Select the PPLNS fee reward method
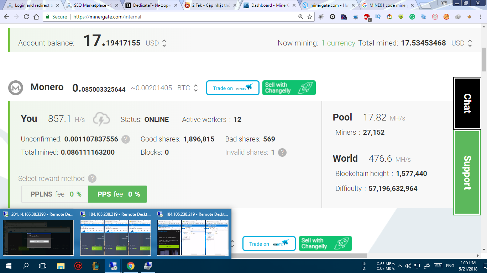The height and width of the screenshot is (273, 487). point(54,194)
